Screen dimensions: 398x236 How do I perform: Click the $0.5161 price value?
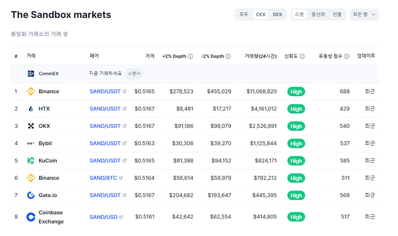pyautogui.click(x=145, y=217)
